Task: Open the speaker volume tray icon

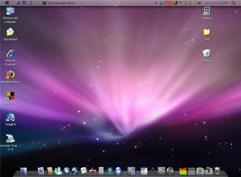Action: coord(200,3)
